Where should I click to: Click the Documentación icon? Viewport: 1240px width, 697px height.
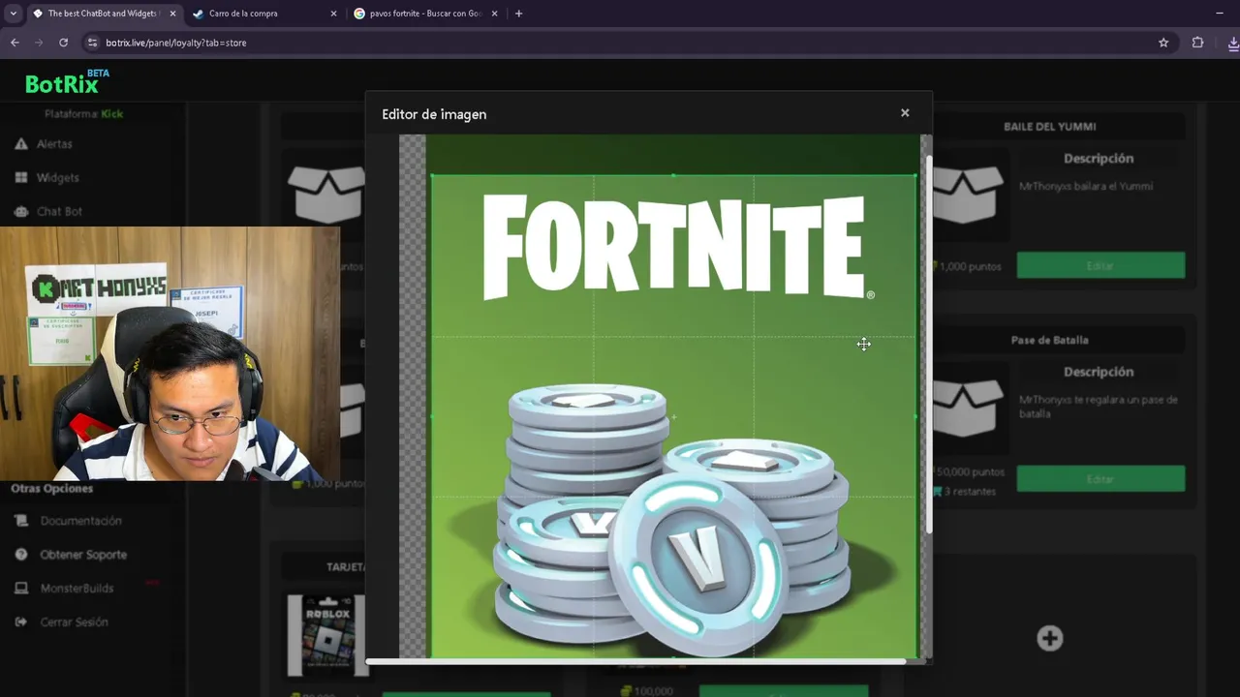(20, 521)
